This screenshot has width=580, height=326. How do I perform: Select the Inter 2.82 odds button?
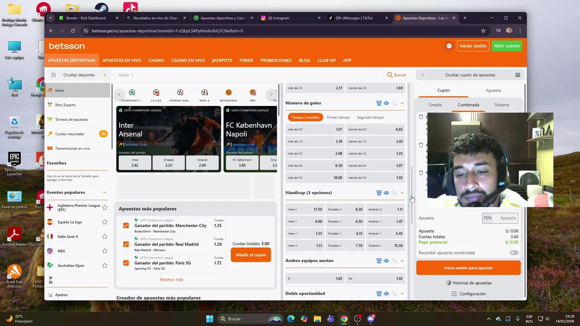coord(135,163)
